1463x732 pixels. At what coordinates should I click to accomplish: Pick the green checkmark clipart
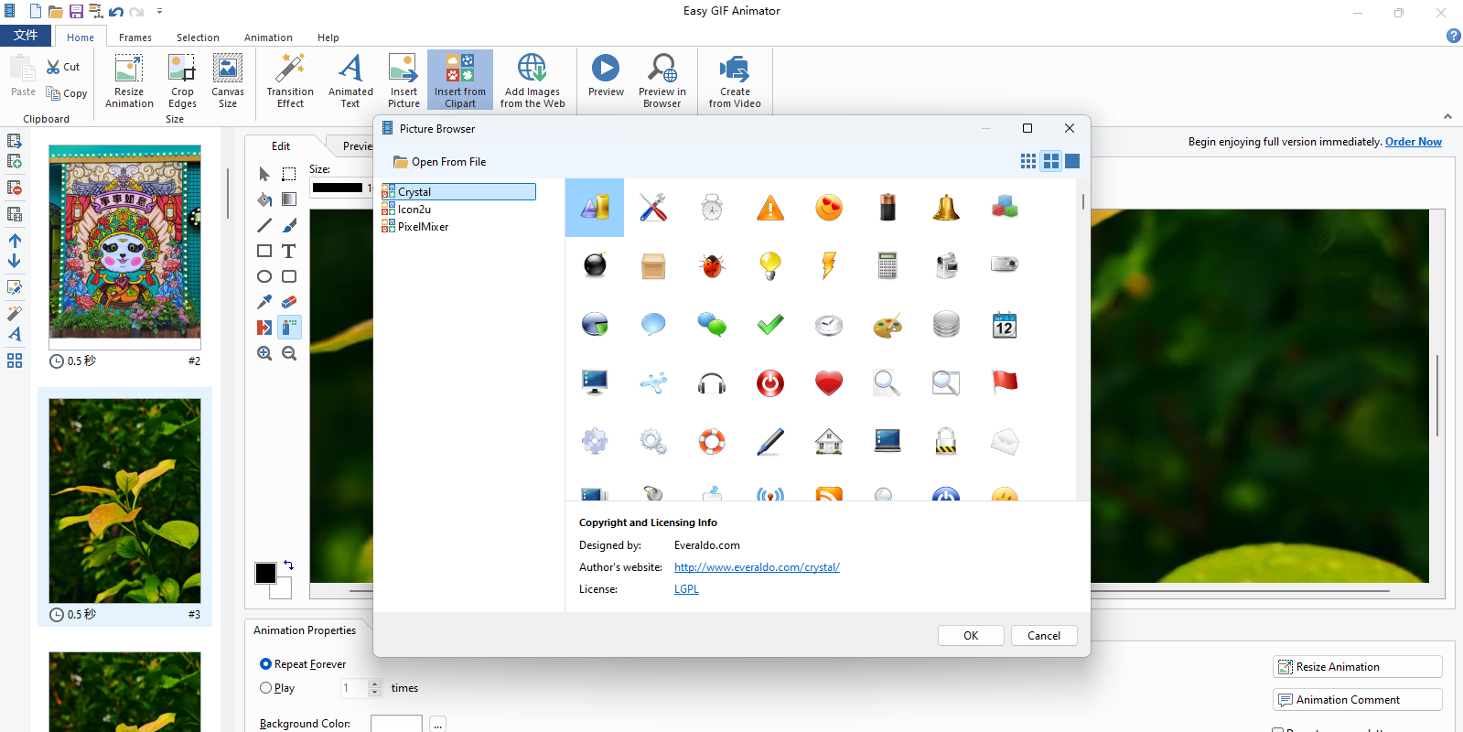click(x=769, y=324)
